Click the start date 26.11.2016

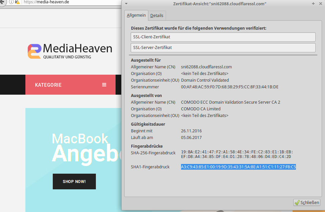coord(191,131)
